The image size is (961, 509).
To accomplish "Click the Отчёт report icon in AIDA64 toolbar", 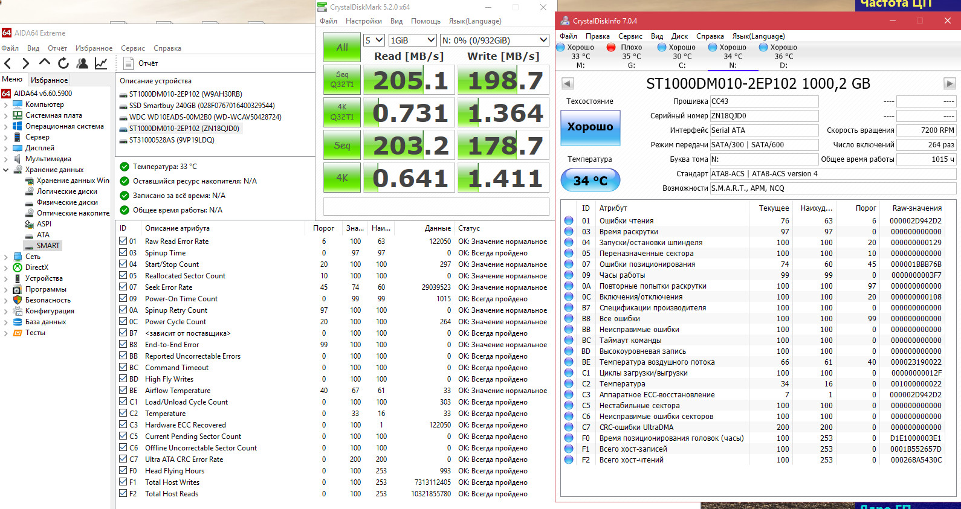I will (128, 63).
